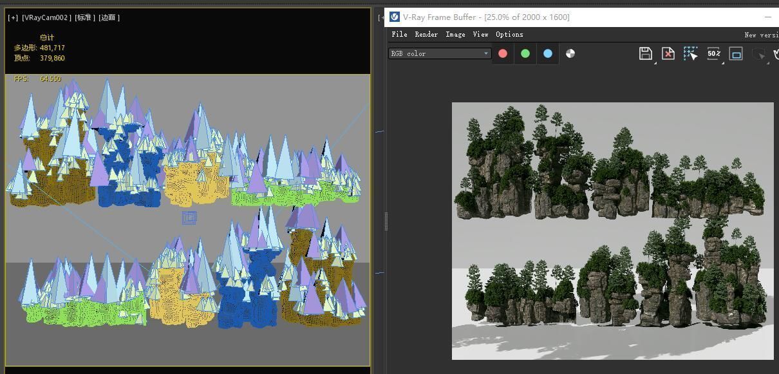Activate the region render selection tool

tap(691, 53)
